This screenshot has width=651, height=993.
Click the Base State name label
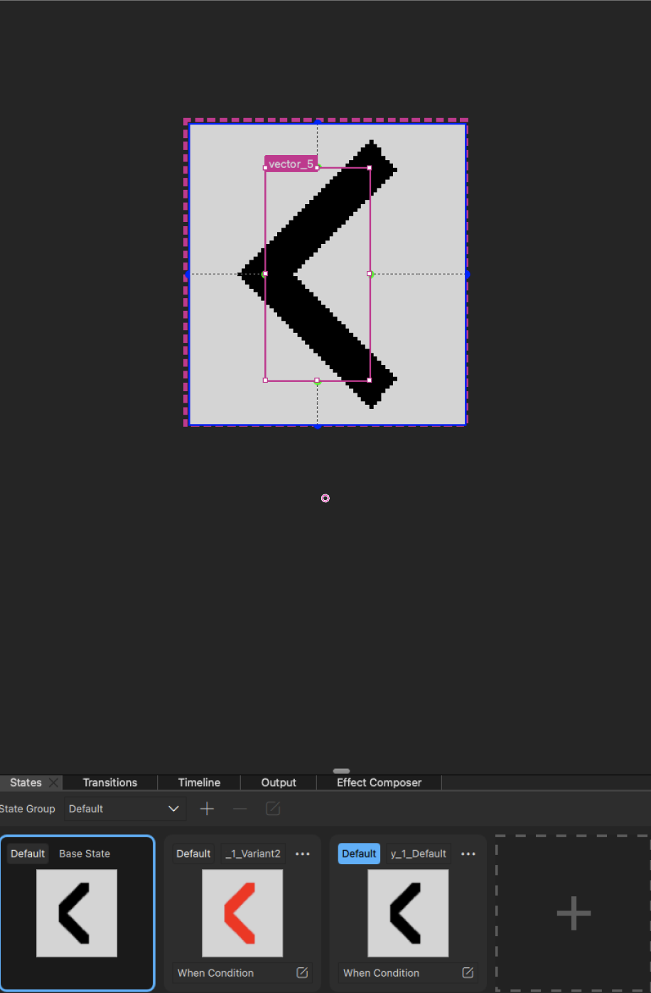click(x=85, y=854)
